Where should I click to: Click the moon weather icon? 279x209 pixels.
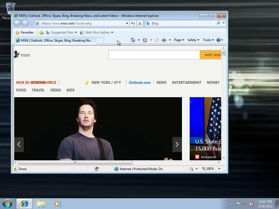point(86,82)
